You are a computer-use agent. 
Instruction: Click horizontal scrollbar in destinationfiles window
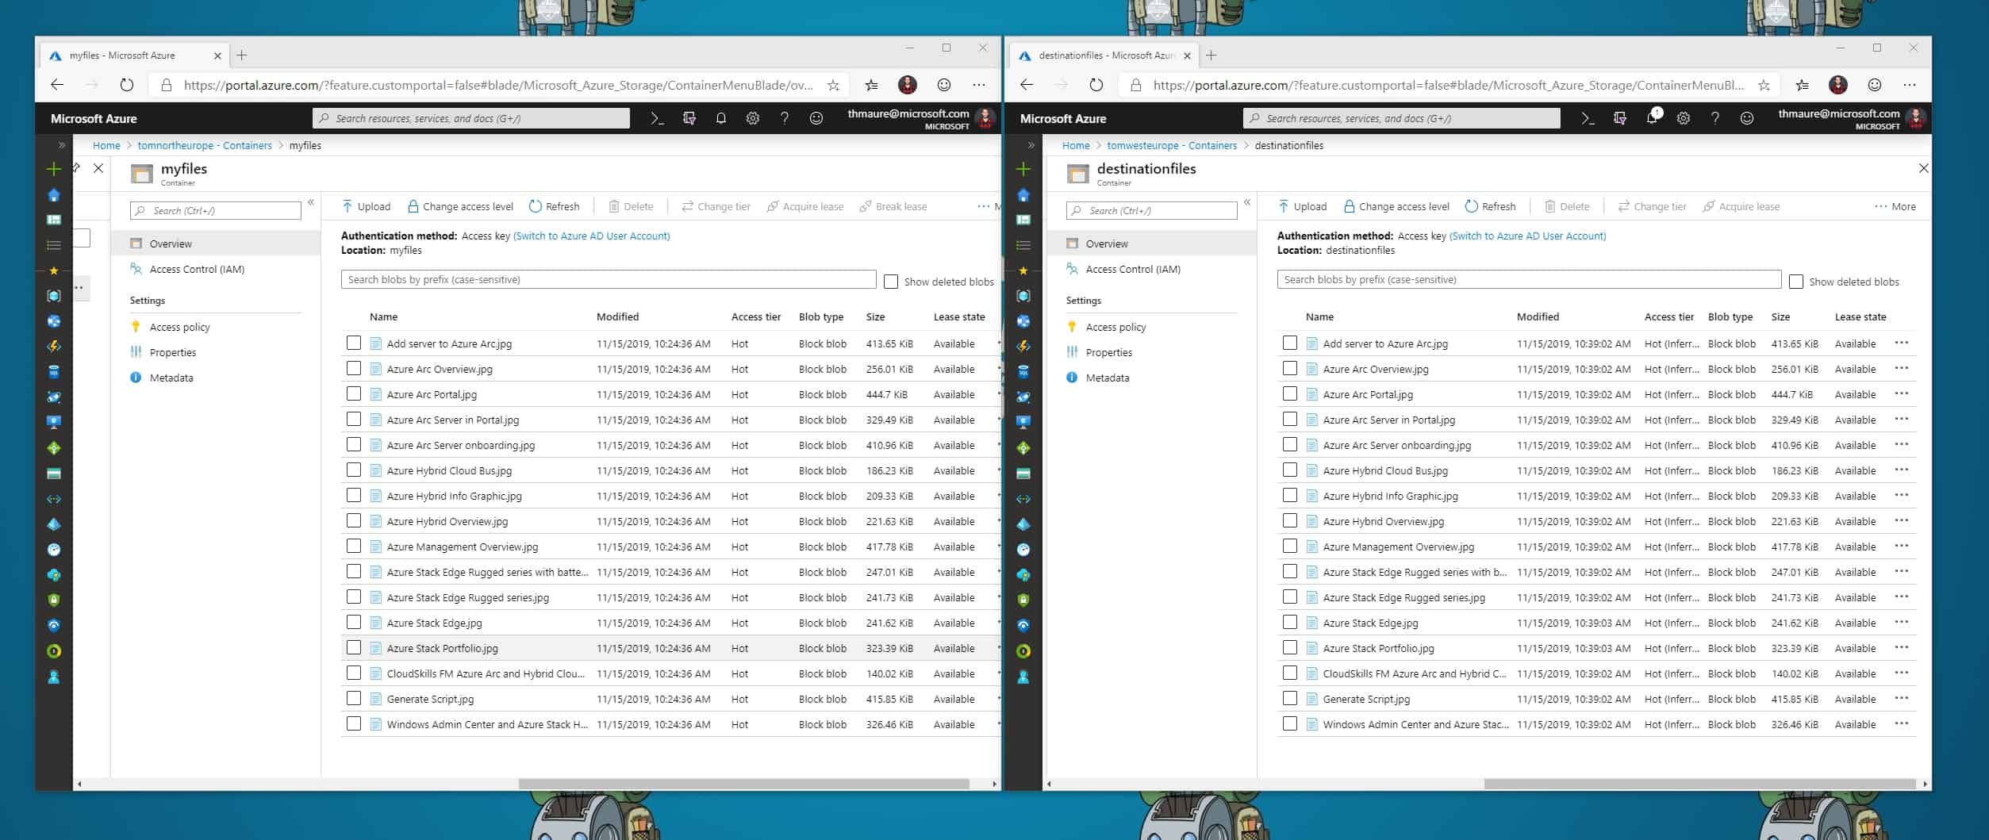click(1700, 784)
